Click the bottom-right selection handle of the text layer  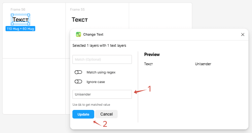[x=29, y=24]
